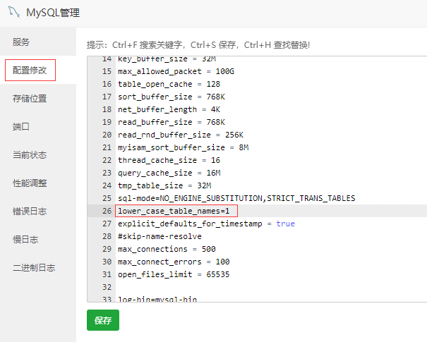The image size is (427, 342).
Task: Click the MySQL dolphin logo icon
Action: pos(14,12)
